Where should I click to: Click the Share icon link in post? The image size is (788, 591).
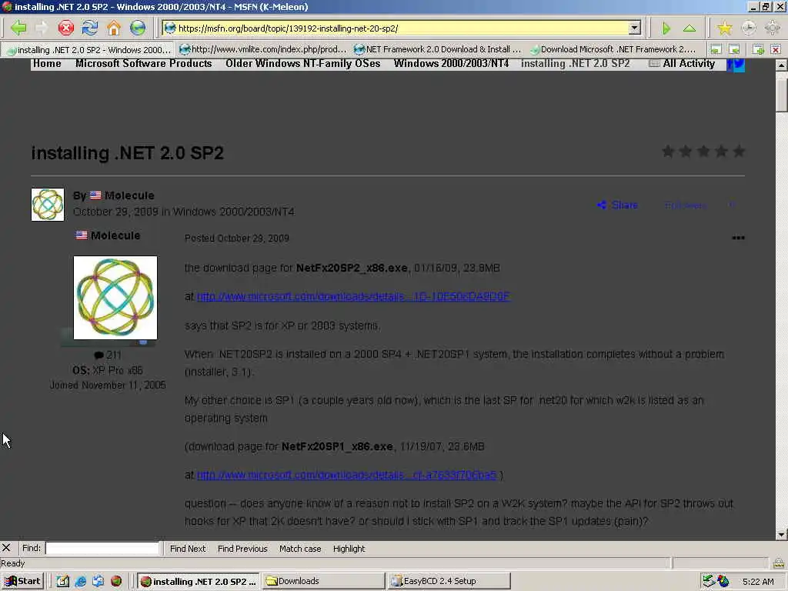pyautogui.click(x=617, y=205)
